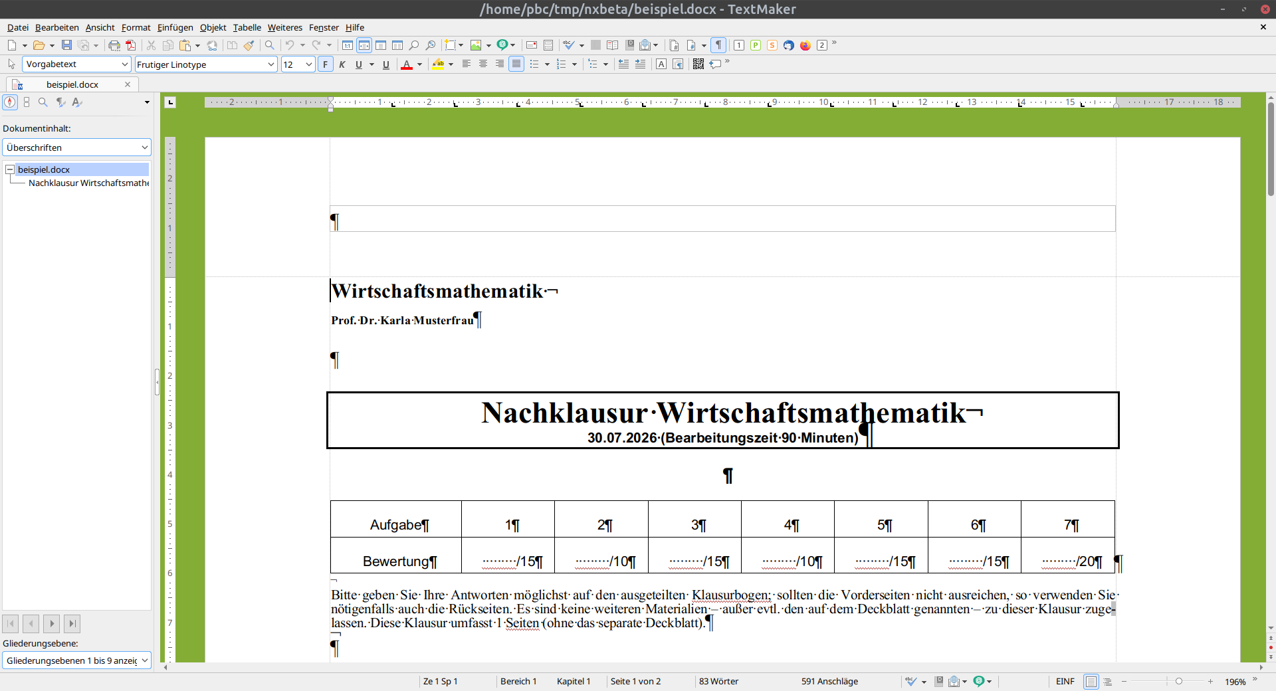Click the Search magnifier icon
Viewport: 1276px width, 691px height.
pos(269,45)
